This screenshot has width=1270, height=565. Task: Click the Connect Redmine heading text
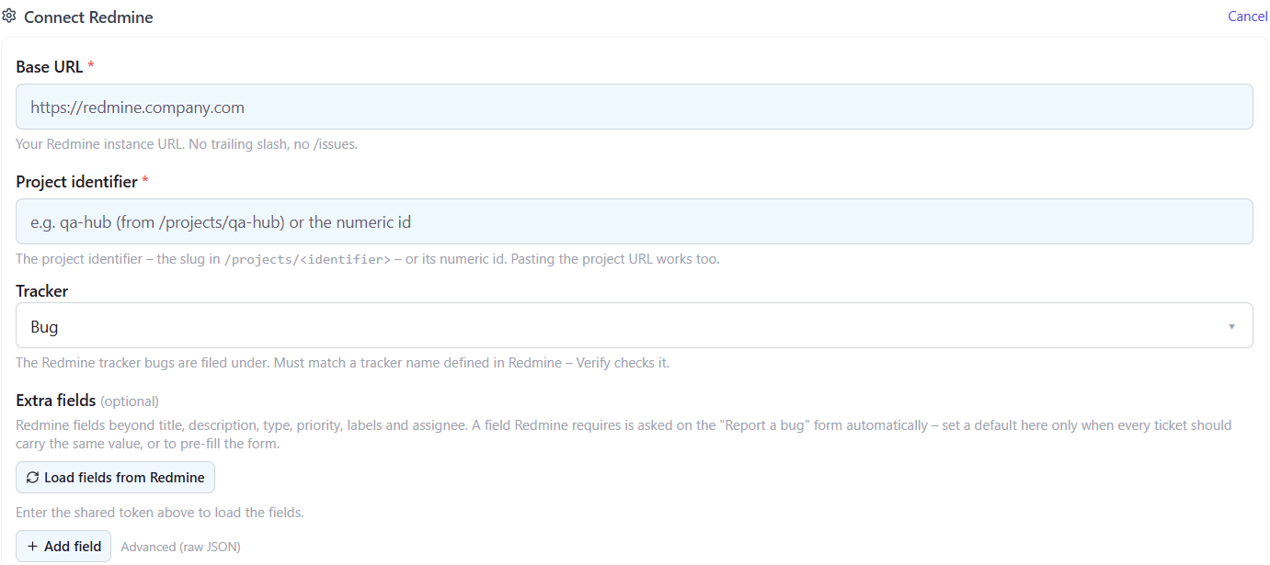pyautogui.click(x=88, y=17)
